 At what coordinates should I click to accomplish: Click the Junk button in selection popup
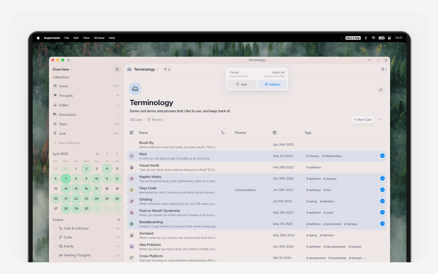pyautogui.click(x=242, y=84)
